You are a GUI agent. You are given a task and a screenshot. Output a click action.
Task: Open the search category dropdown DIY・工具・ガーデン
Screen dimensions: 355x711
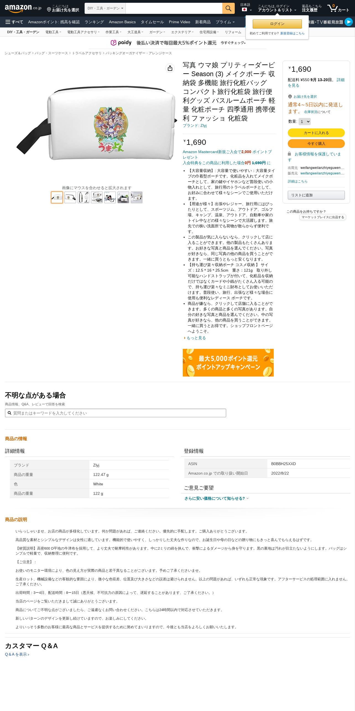(x=105, y=8)
